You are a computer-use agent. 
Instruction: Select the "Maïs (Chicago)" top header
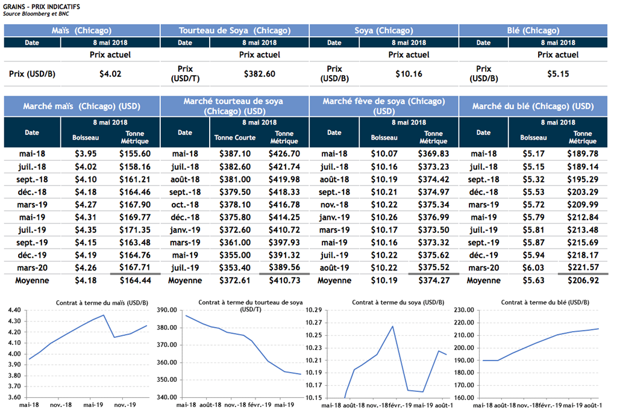coord(81,31)
